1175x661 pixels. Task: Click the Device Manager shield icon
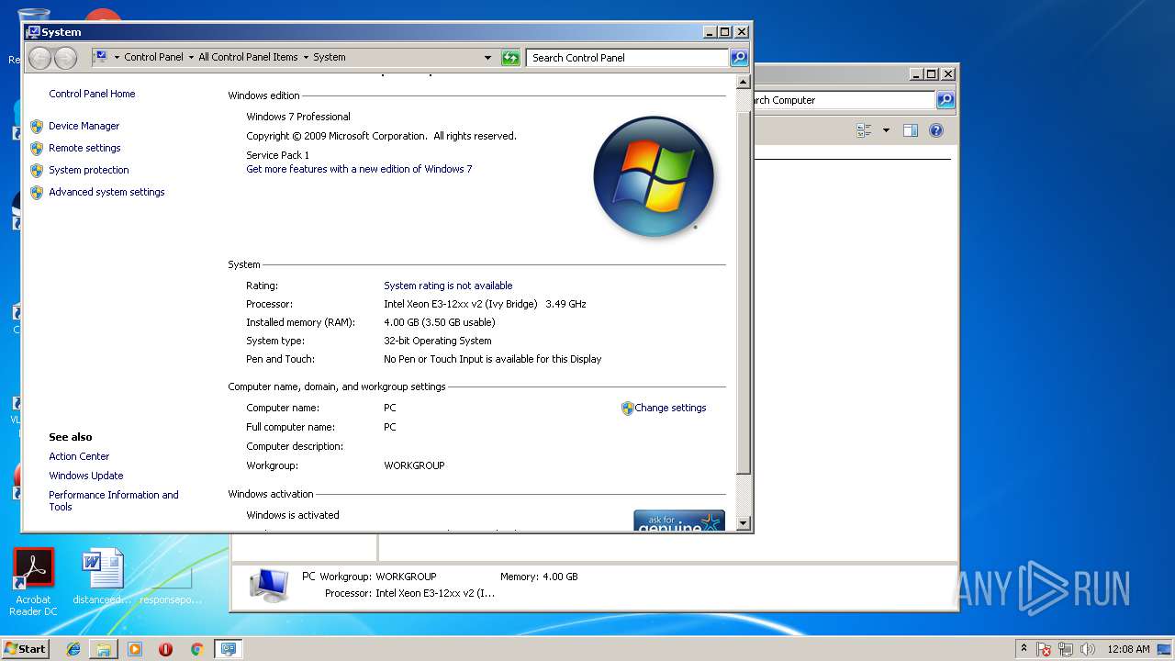point(37,127)
